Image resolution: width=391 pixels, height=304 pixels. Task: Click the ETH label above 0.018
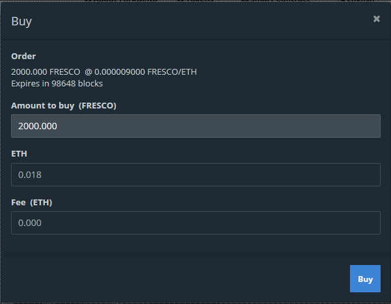click(x=19, y=154)
